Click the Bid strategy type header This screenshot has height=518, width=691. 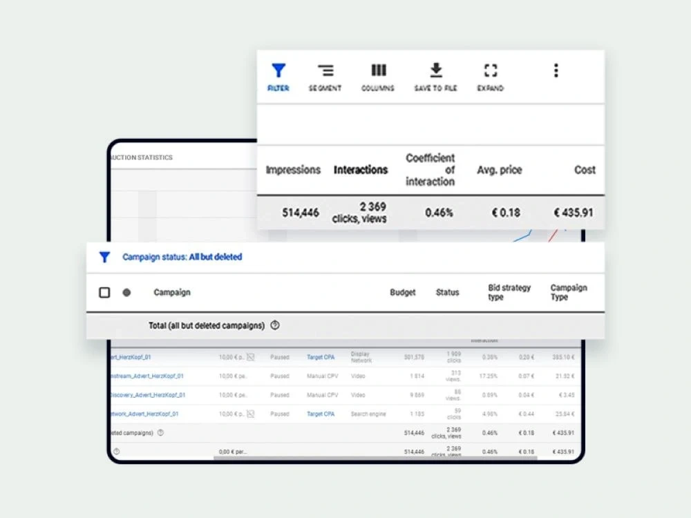pos(509,292)
